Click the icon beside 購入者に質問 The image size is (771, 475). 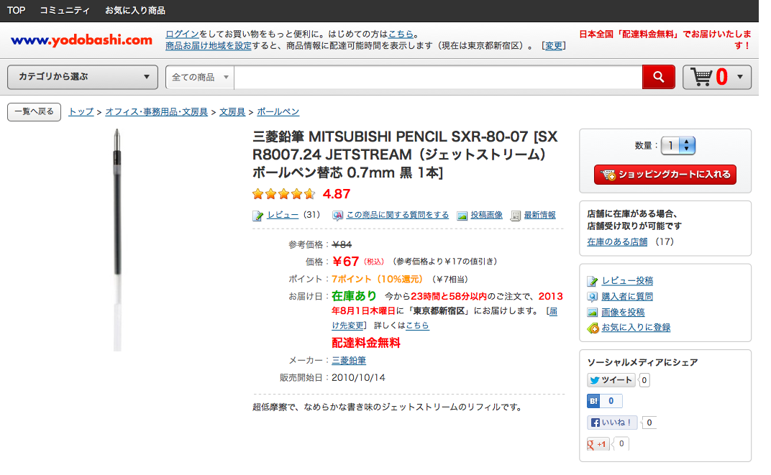click(593, 297)
